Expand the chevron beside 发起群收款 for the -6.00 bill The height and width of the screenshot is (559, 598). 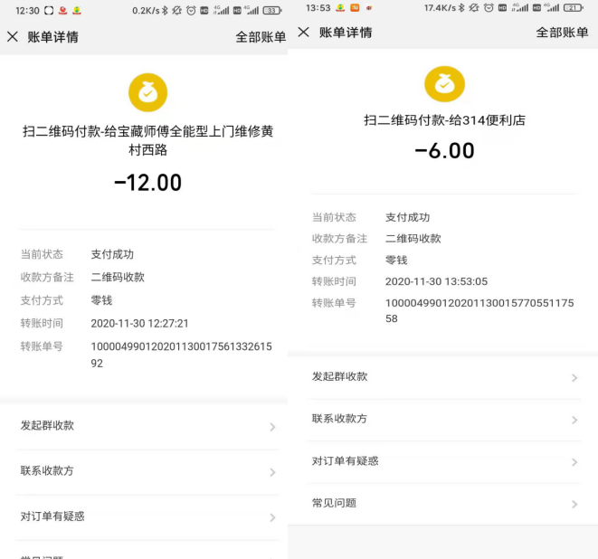574,378
